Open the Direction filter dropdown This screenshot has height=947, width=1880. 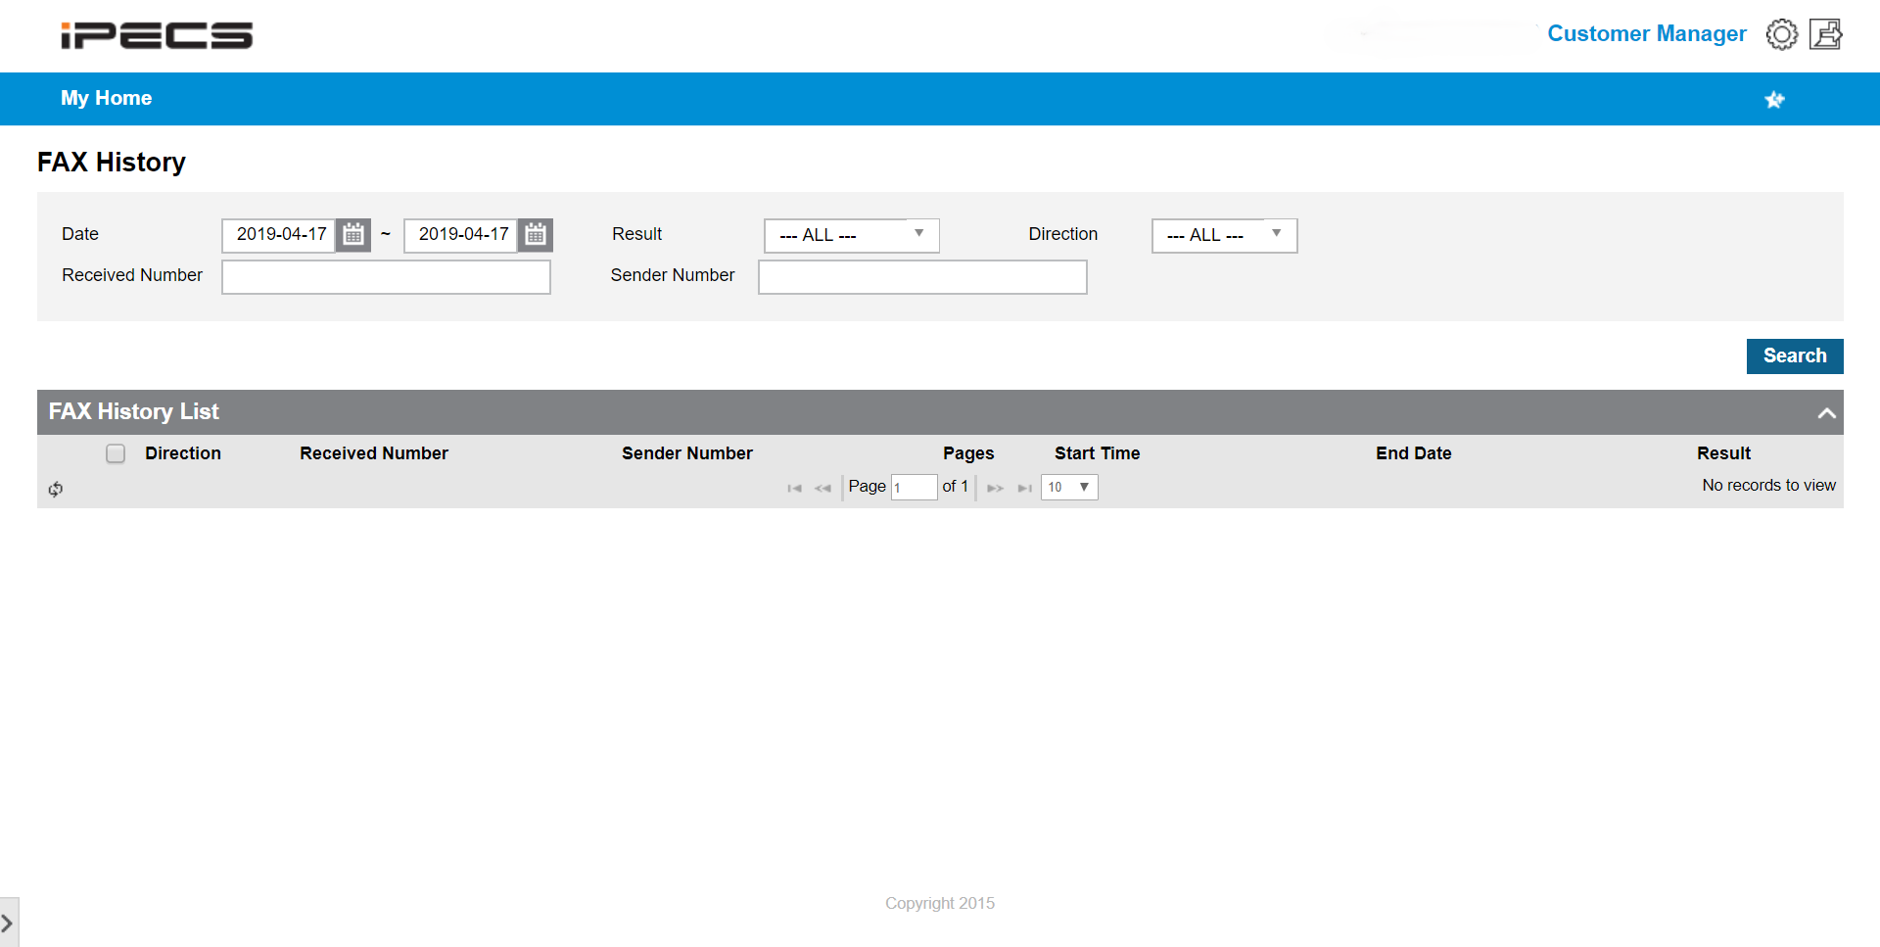click(x=1224, y=235)
